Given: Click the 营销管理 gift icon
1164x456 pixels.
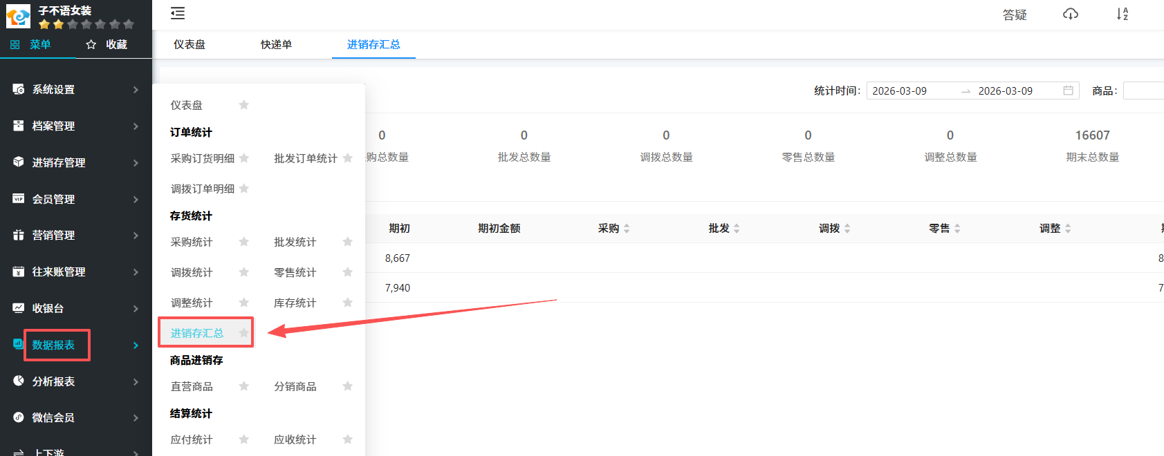Looking at the screenshot, I should [x=19, y=235].
